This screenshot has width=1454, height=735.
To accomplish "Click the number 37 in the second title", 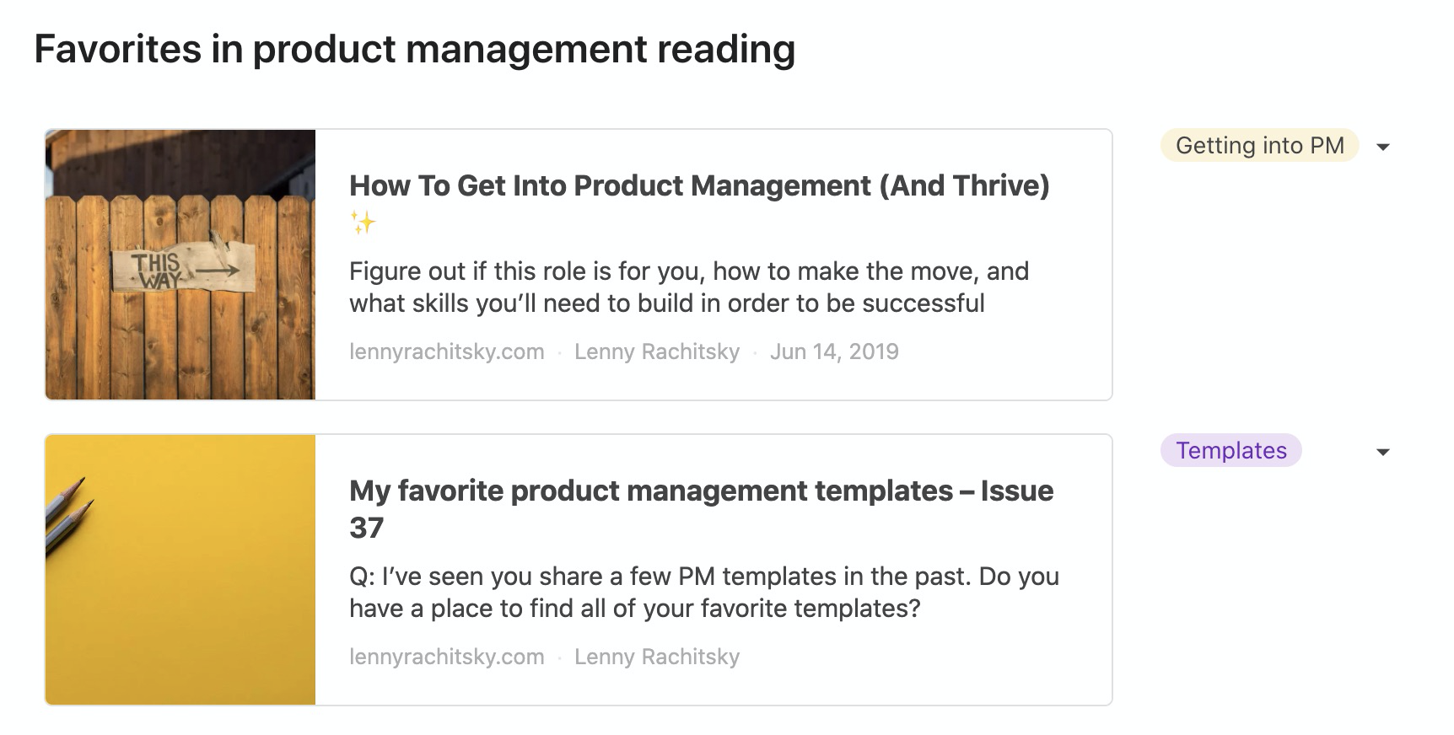I will (367, 528).
